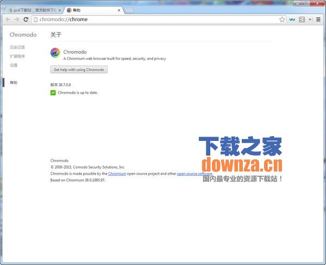This screenshot has width=326, height=265.
Task: Click the version text 36.7.0.8
Action: 65,85
